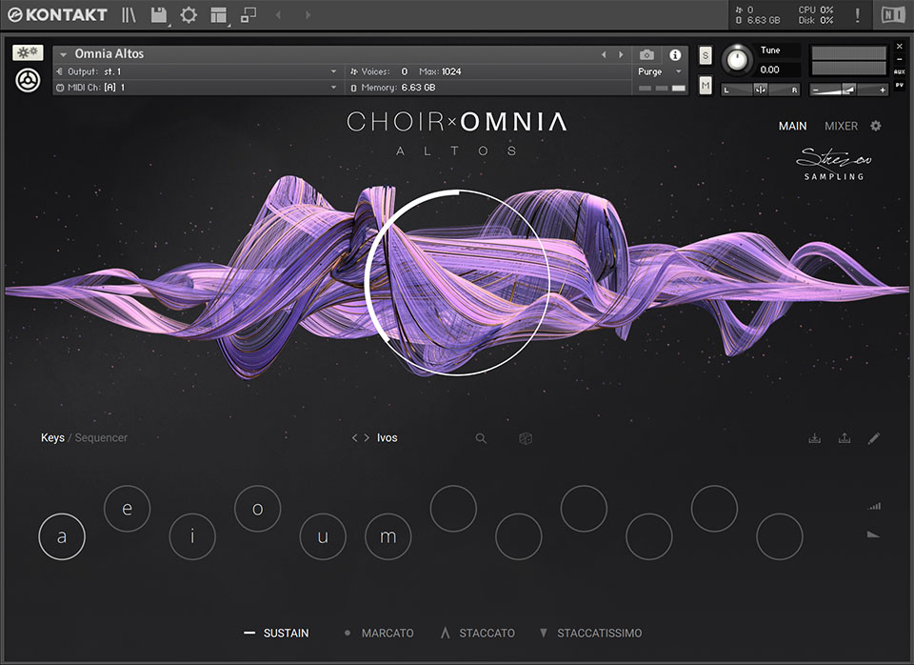Click the instrument volume slider

(848, 90)
